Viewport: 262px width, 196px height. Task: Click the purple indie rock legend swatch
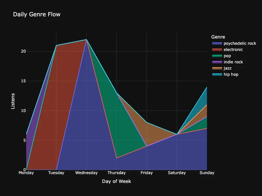pos(217,62)
